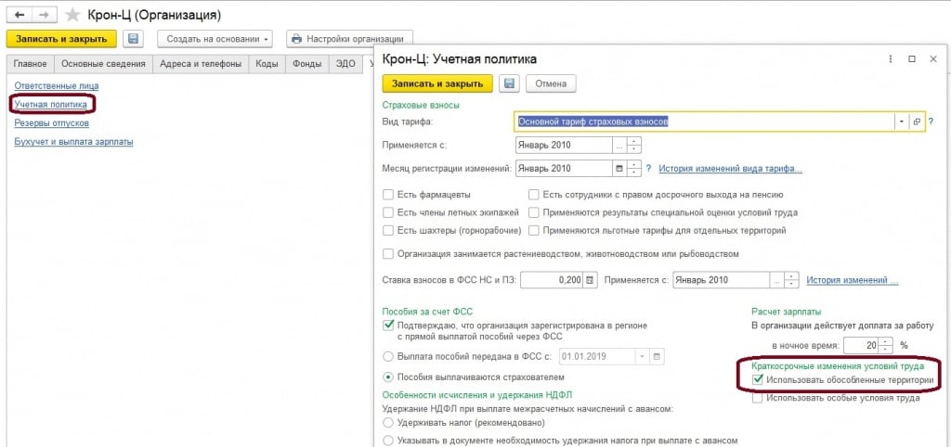The width and height of the screenshot is (951, 447).
Task: Click save diskette icon in Учетная политика dialog
Action: tap(509, 83)
